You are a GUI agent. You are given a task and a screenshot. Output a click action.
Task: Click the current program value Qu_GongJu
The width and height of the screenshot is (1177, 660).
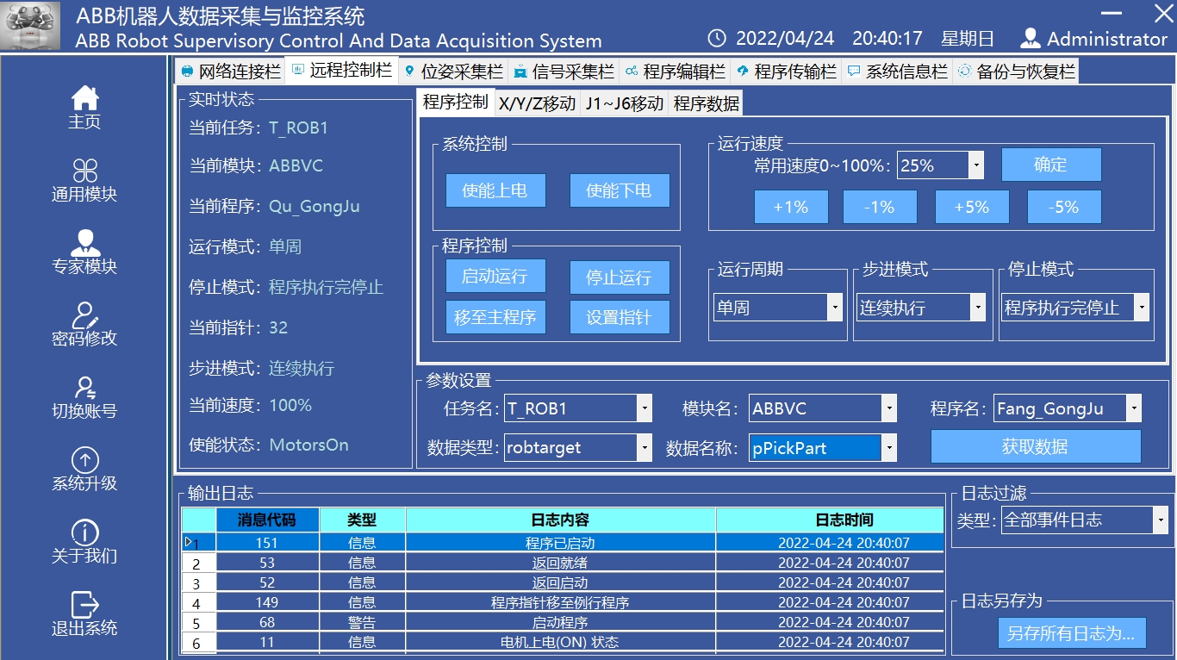point(314,207)
